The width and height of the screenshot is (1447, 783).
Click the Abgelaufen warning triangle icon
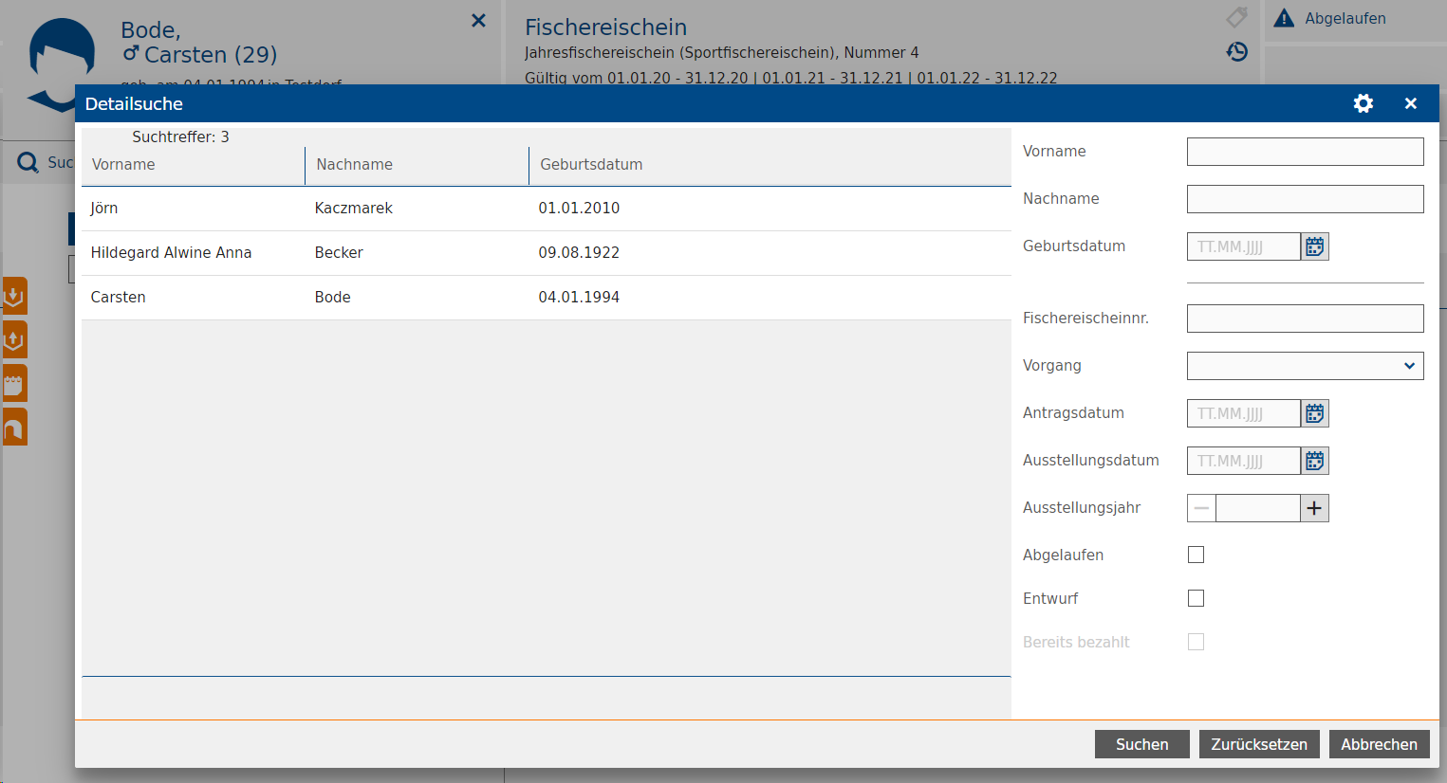[1284, 18]
